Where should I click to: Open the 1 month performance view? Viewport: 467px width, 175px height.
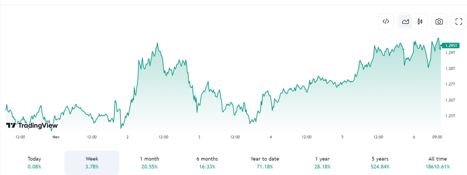pyautogui.click(x=150, y=162)
